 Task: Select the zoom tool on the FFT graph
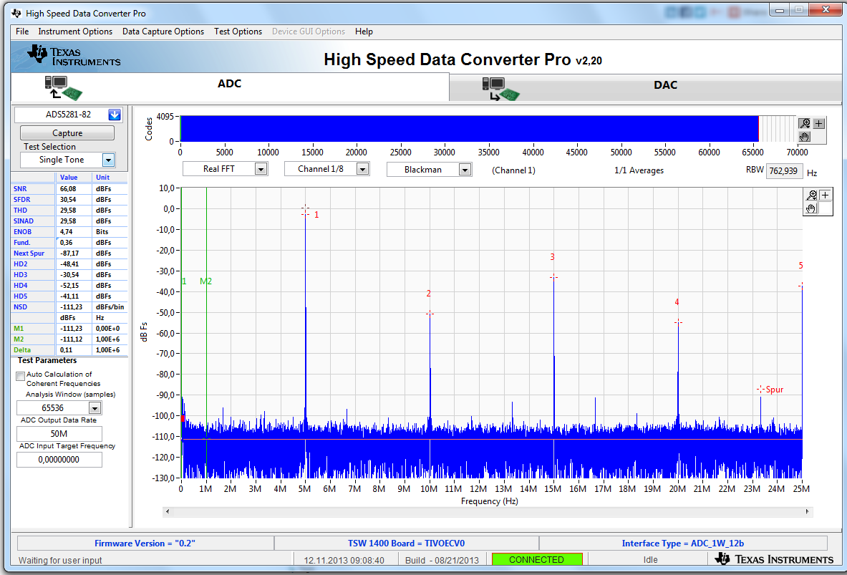(x=811, y=195)
